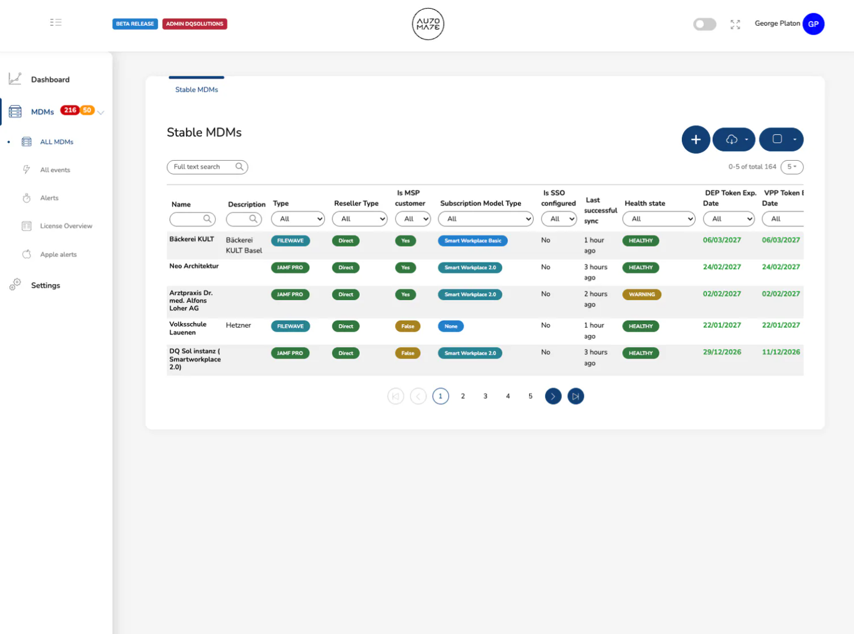Image resolution: width=854 pixels, height=634 pixels.
Task: Open the Is MSP customer filter dropdown
Action: point(413,219)
